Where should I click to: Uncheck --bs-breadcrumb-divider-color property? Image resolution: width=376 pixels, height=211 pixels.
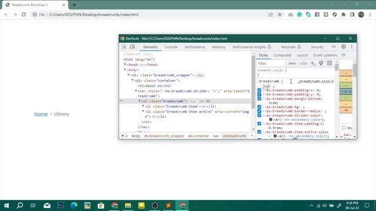(x=259, y=115)
